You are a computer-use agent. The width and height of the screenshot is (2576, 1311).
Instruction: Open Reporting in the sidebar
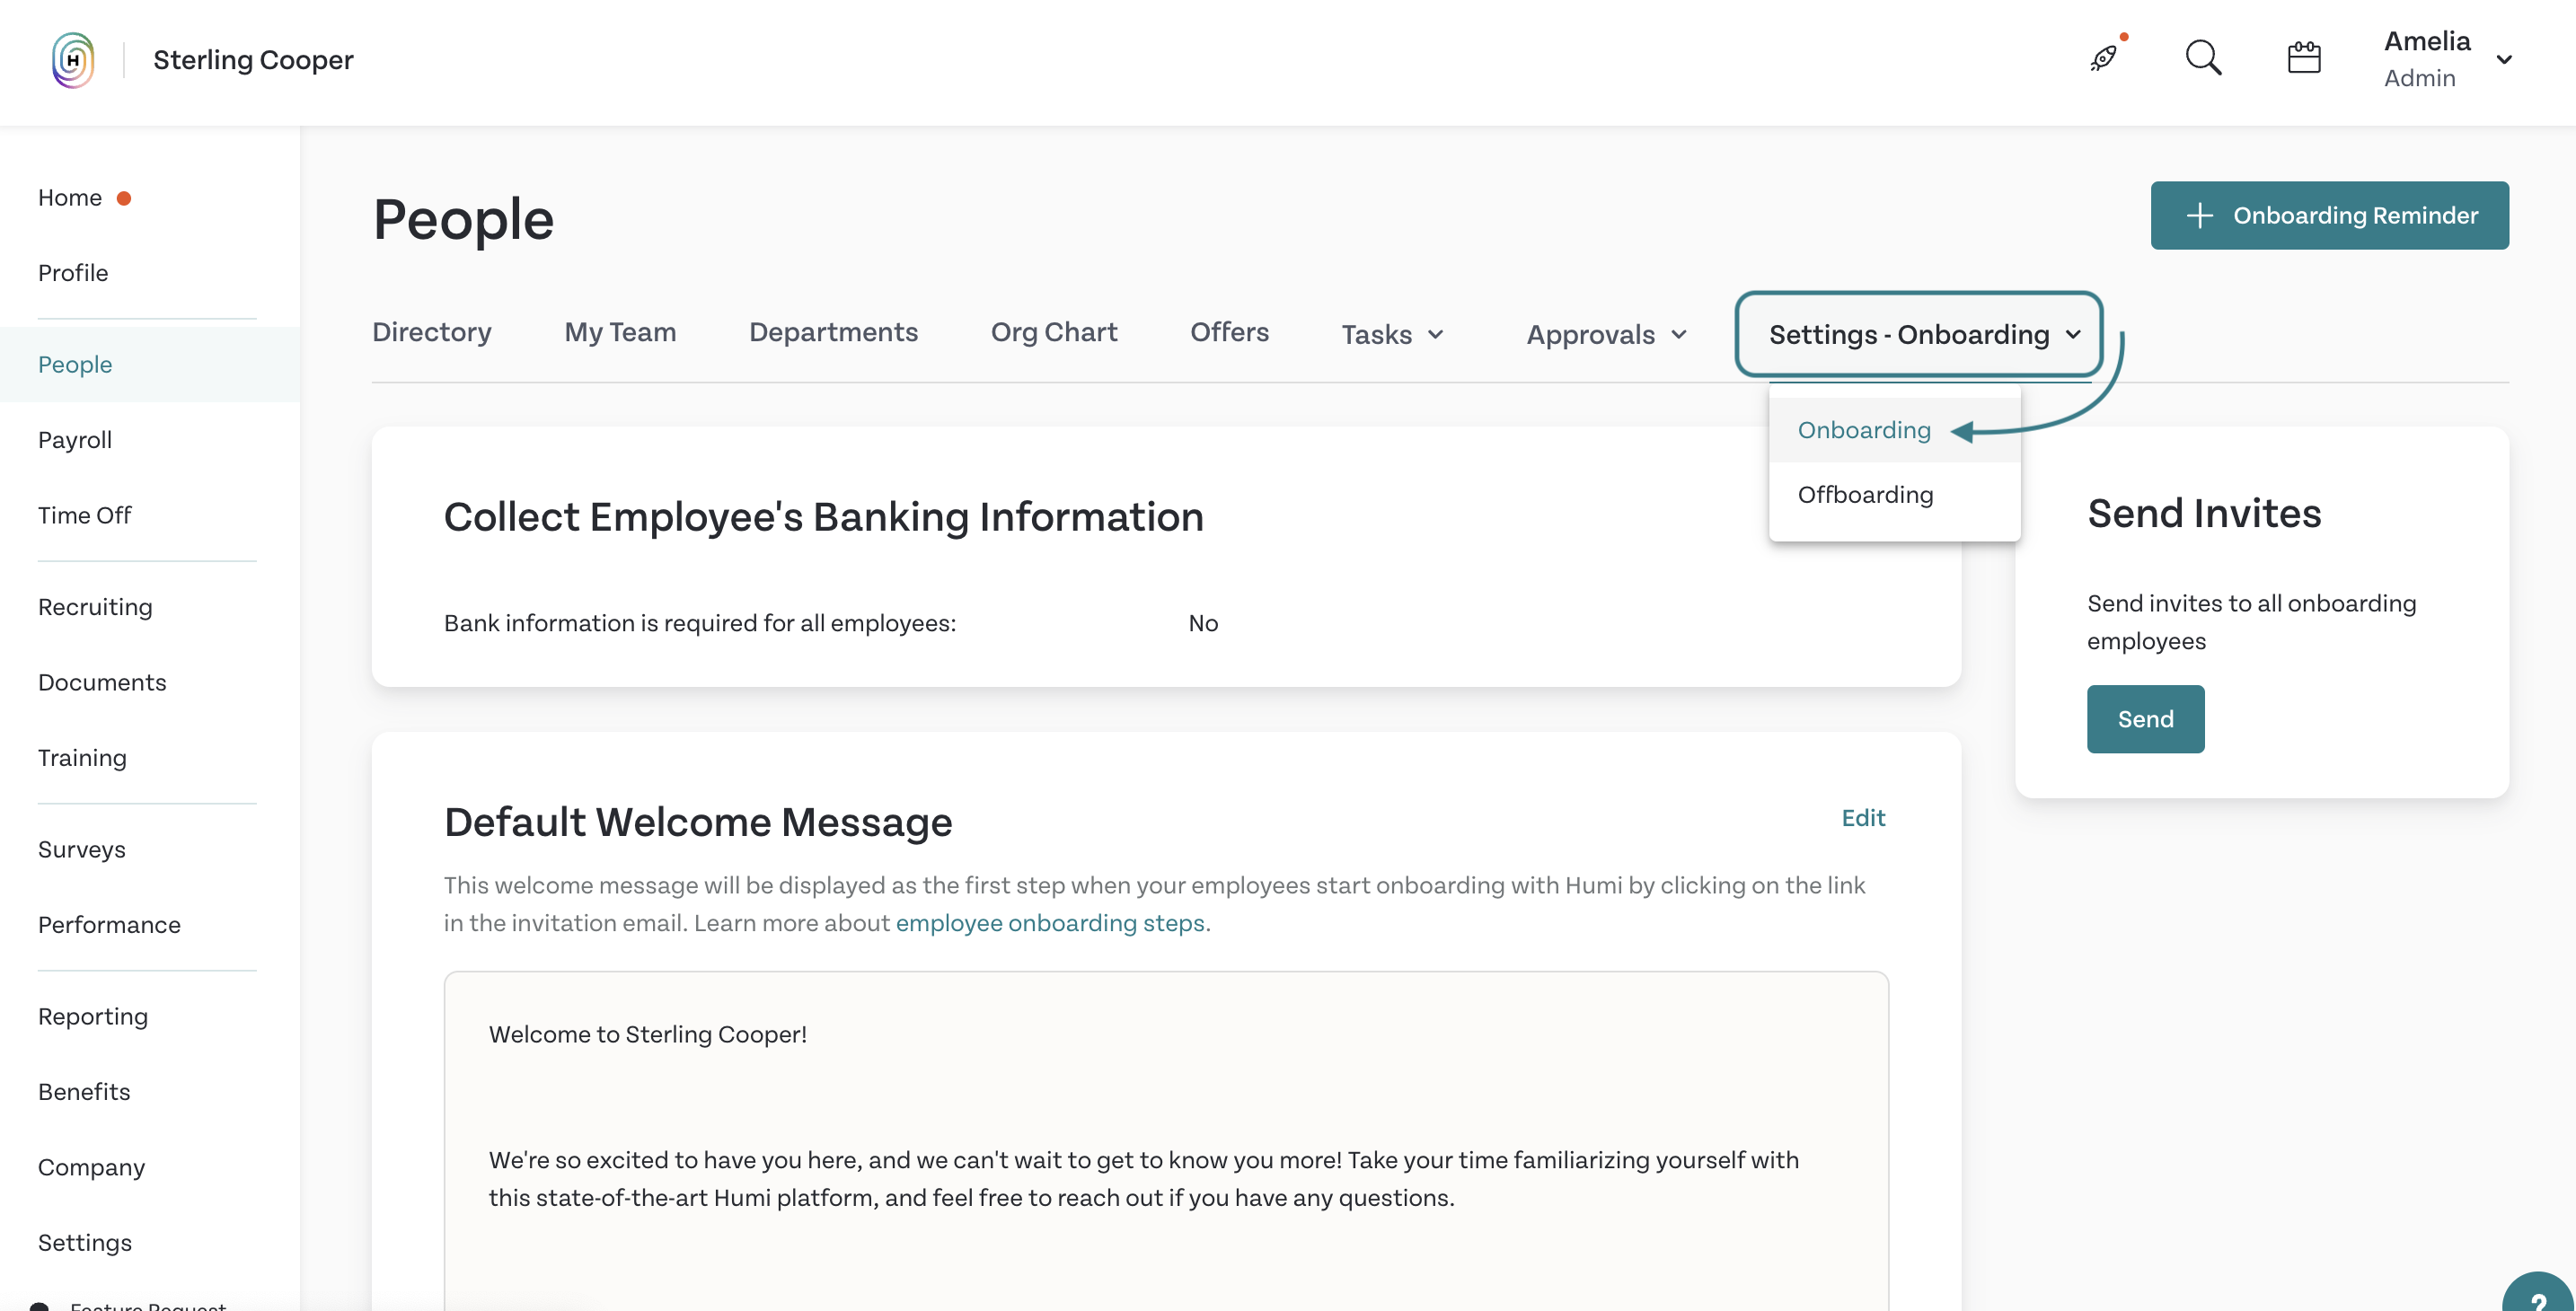[x=93, y=1017]
